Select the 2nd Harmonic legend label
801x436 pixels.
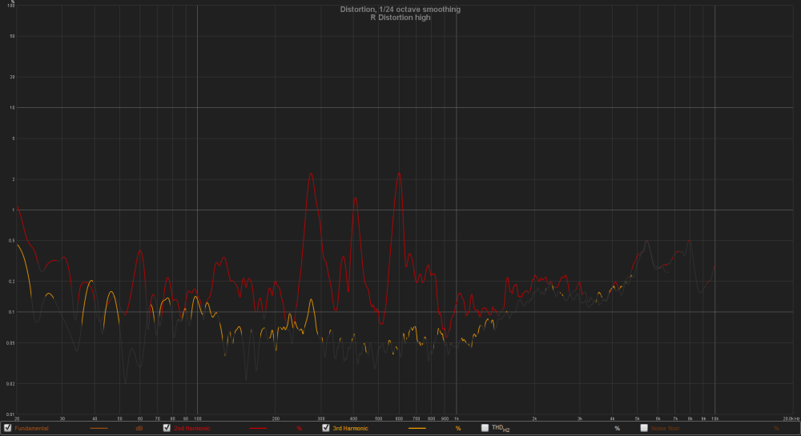192,428
